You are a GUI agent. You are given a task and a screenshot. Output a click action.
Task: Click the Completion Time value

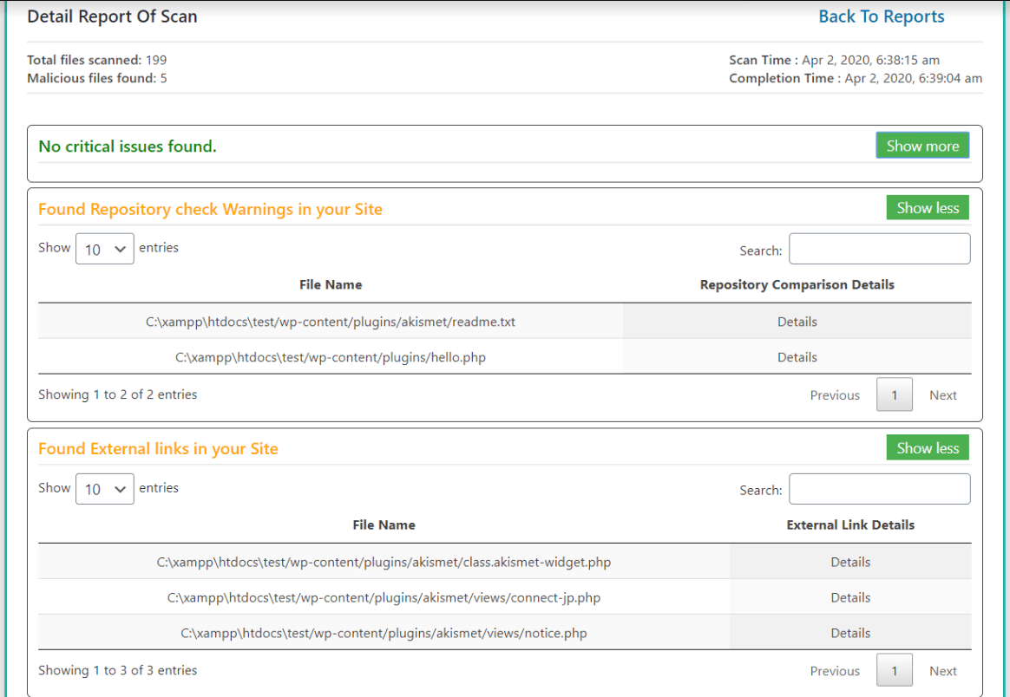(x=914, y=78)
